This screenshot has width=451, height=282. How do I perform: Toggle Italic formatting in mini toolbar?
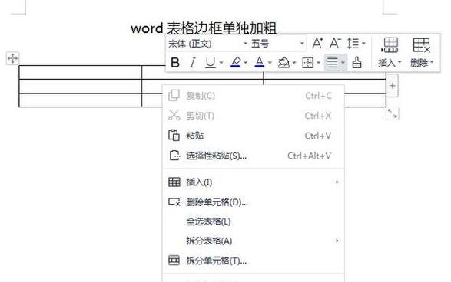[193, 62]
